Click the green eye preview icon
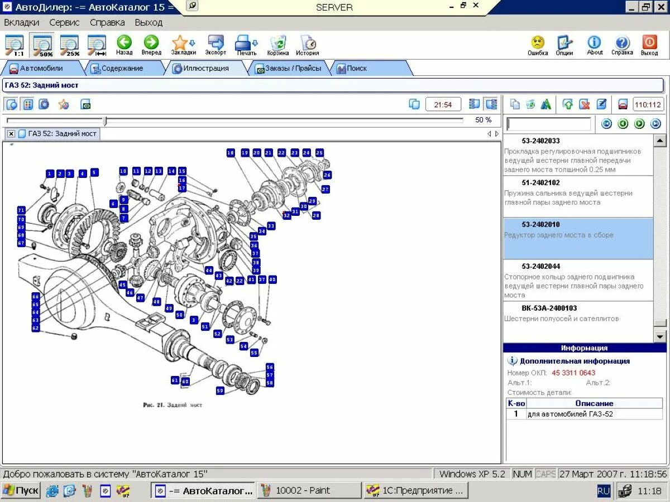The width and height of the screenshot is (670, 502). tap(85, 104)
